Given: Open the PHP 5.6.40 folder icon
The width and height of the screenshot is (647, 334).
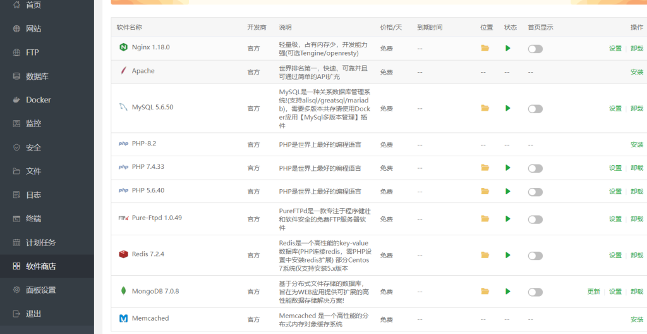Looking at the screenshot, I should tap(485, 191).
